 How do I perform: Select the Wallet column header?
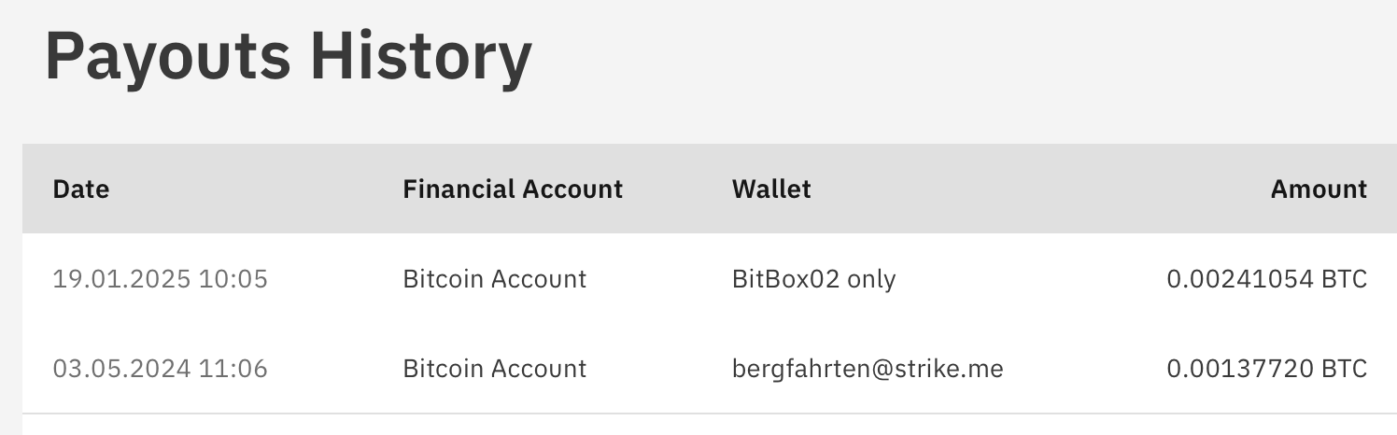(x=771, y=189)
